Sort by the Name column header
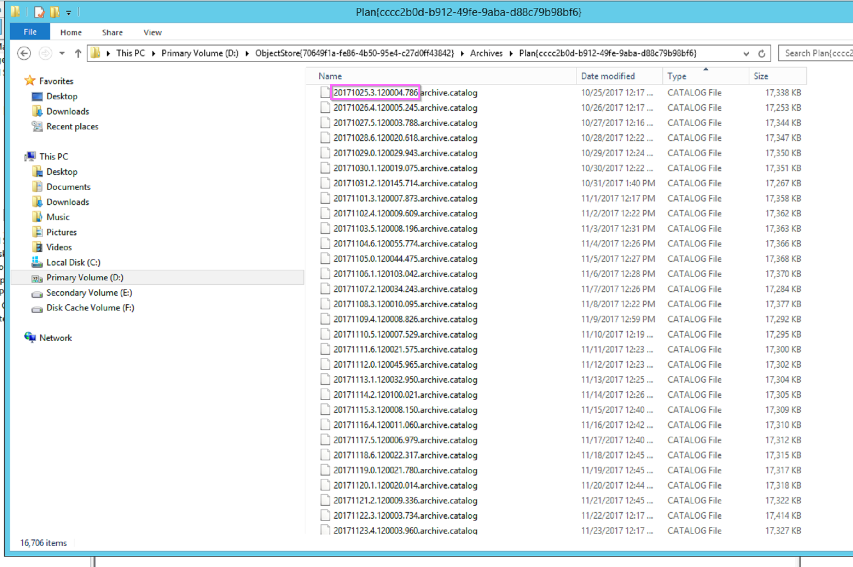The image size is (853, 567). [442, 76]
